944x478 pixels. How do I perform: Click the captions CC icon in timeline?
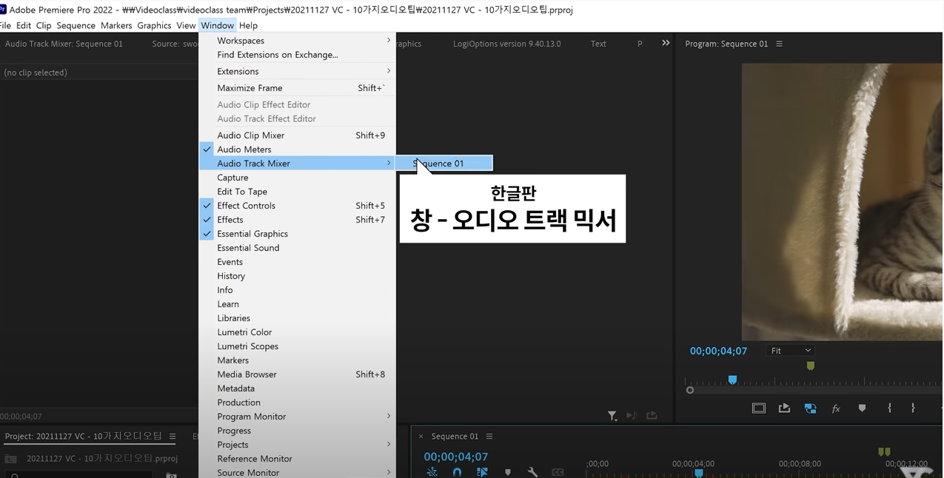pyautogui.click(x=558, y=472)
